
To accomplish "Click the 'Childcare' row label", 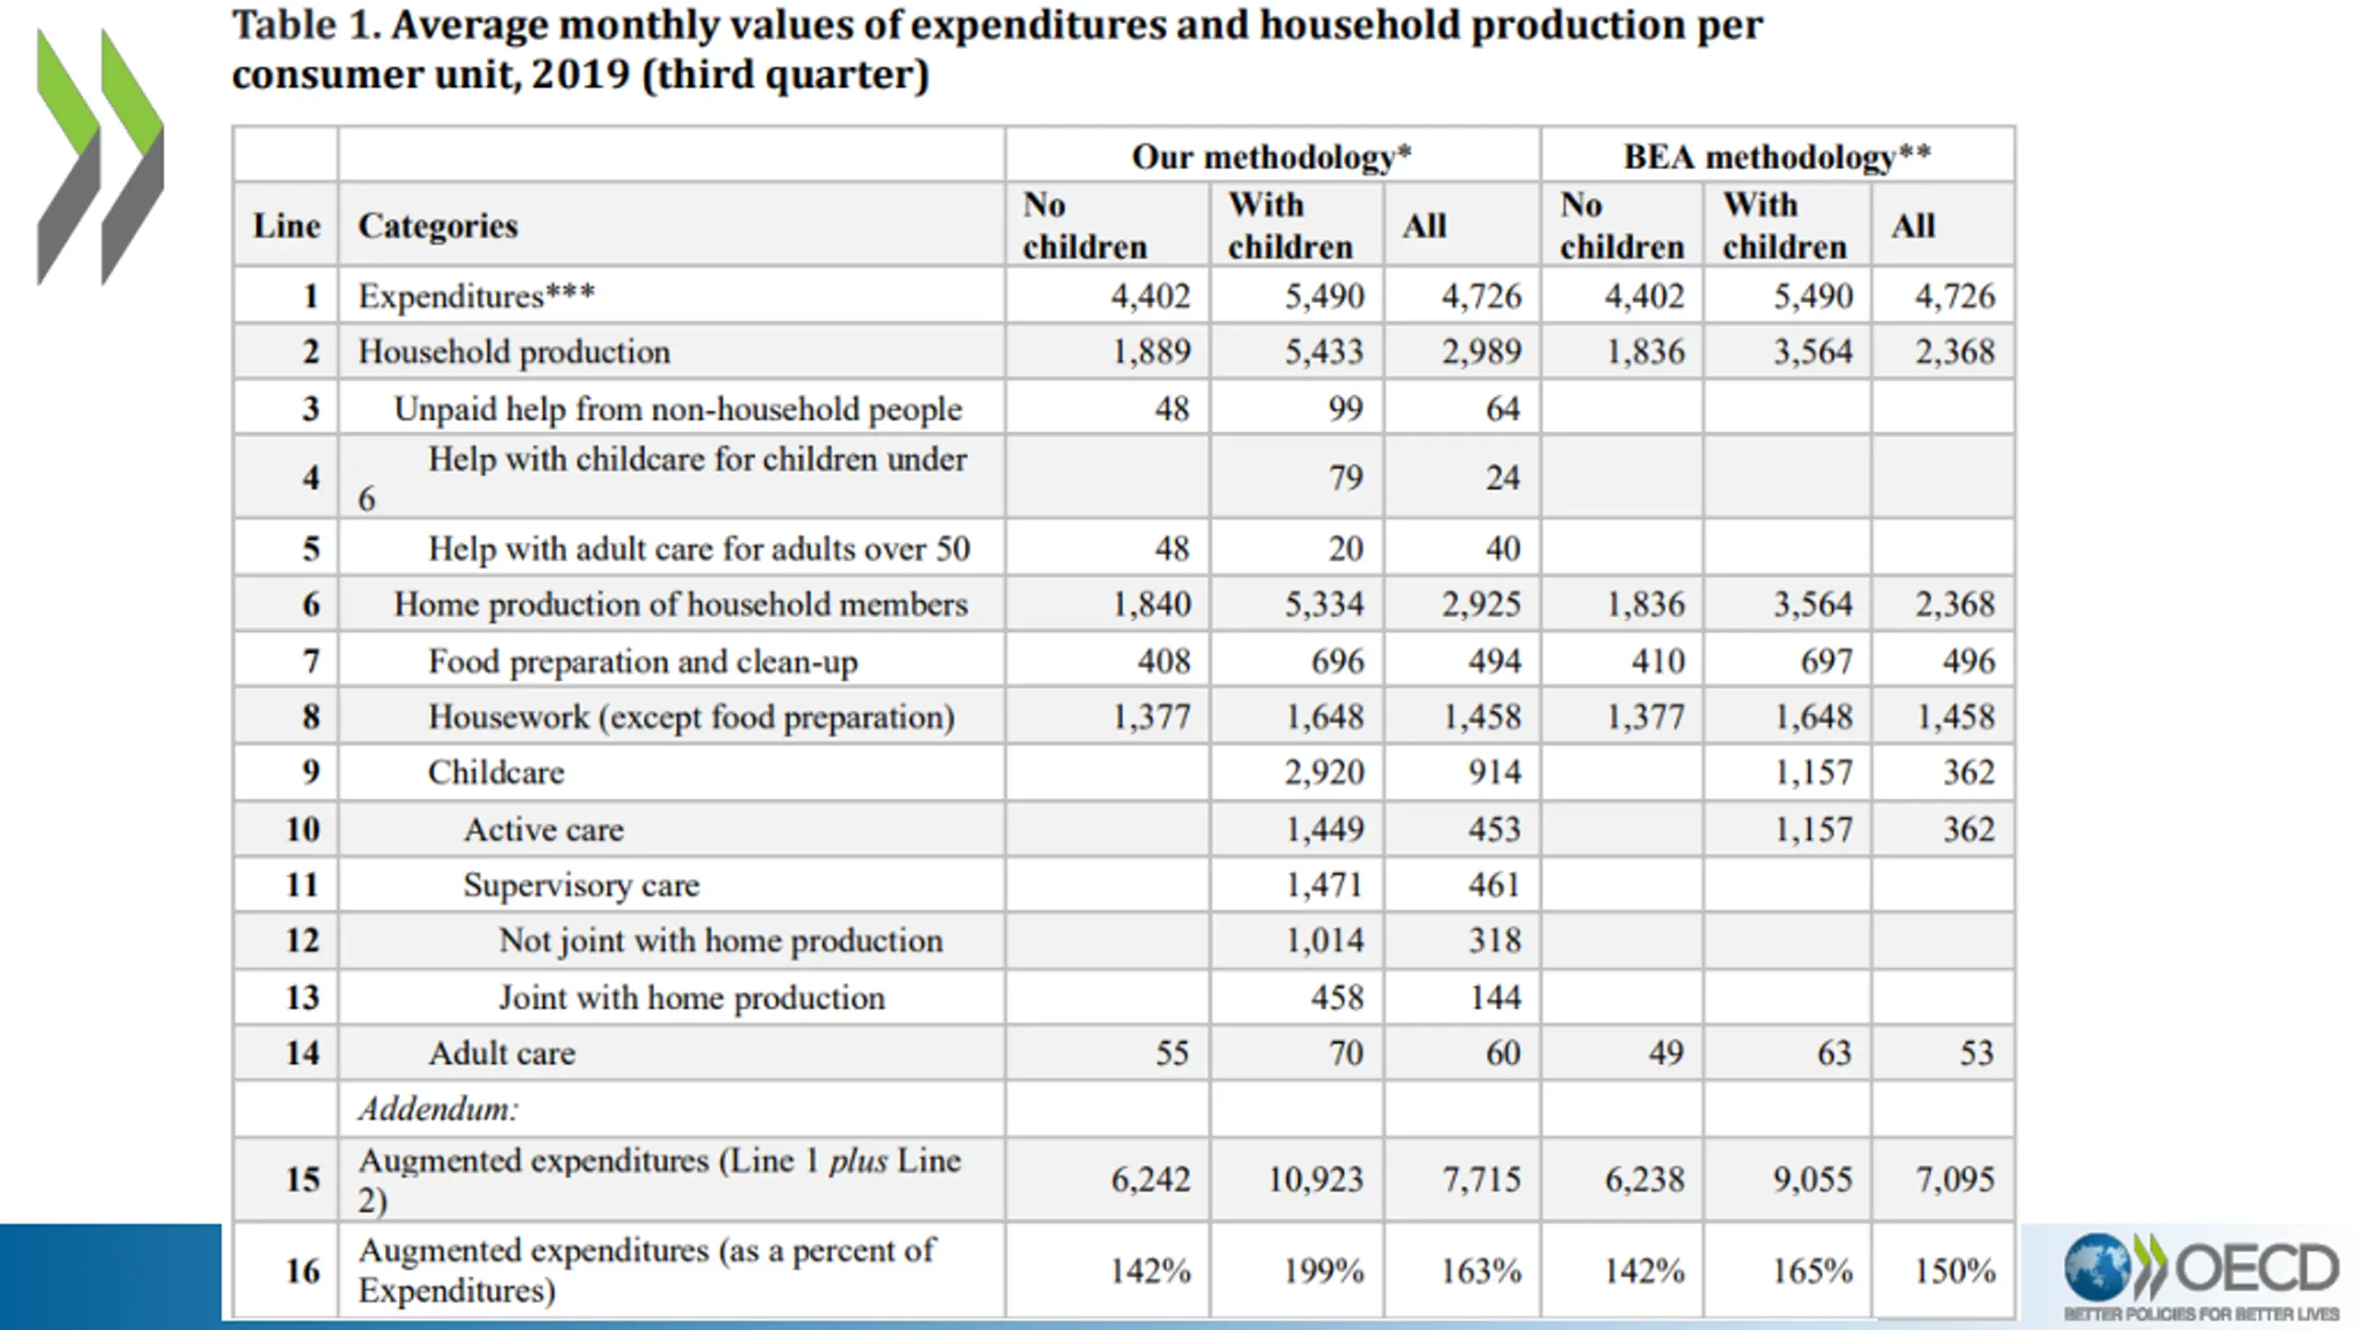I will [x=496, y=772].
